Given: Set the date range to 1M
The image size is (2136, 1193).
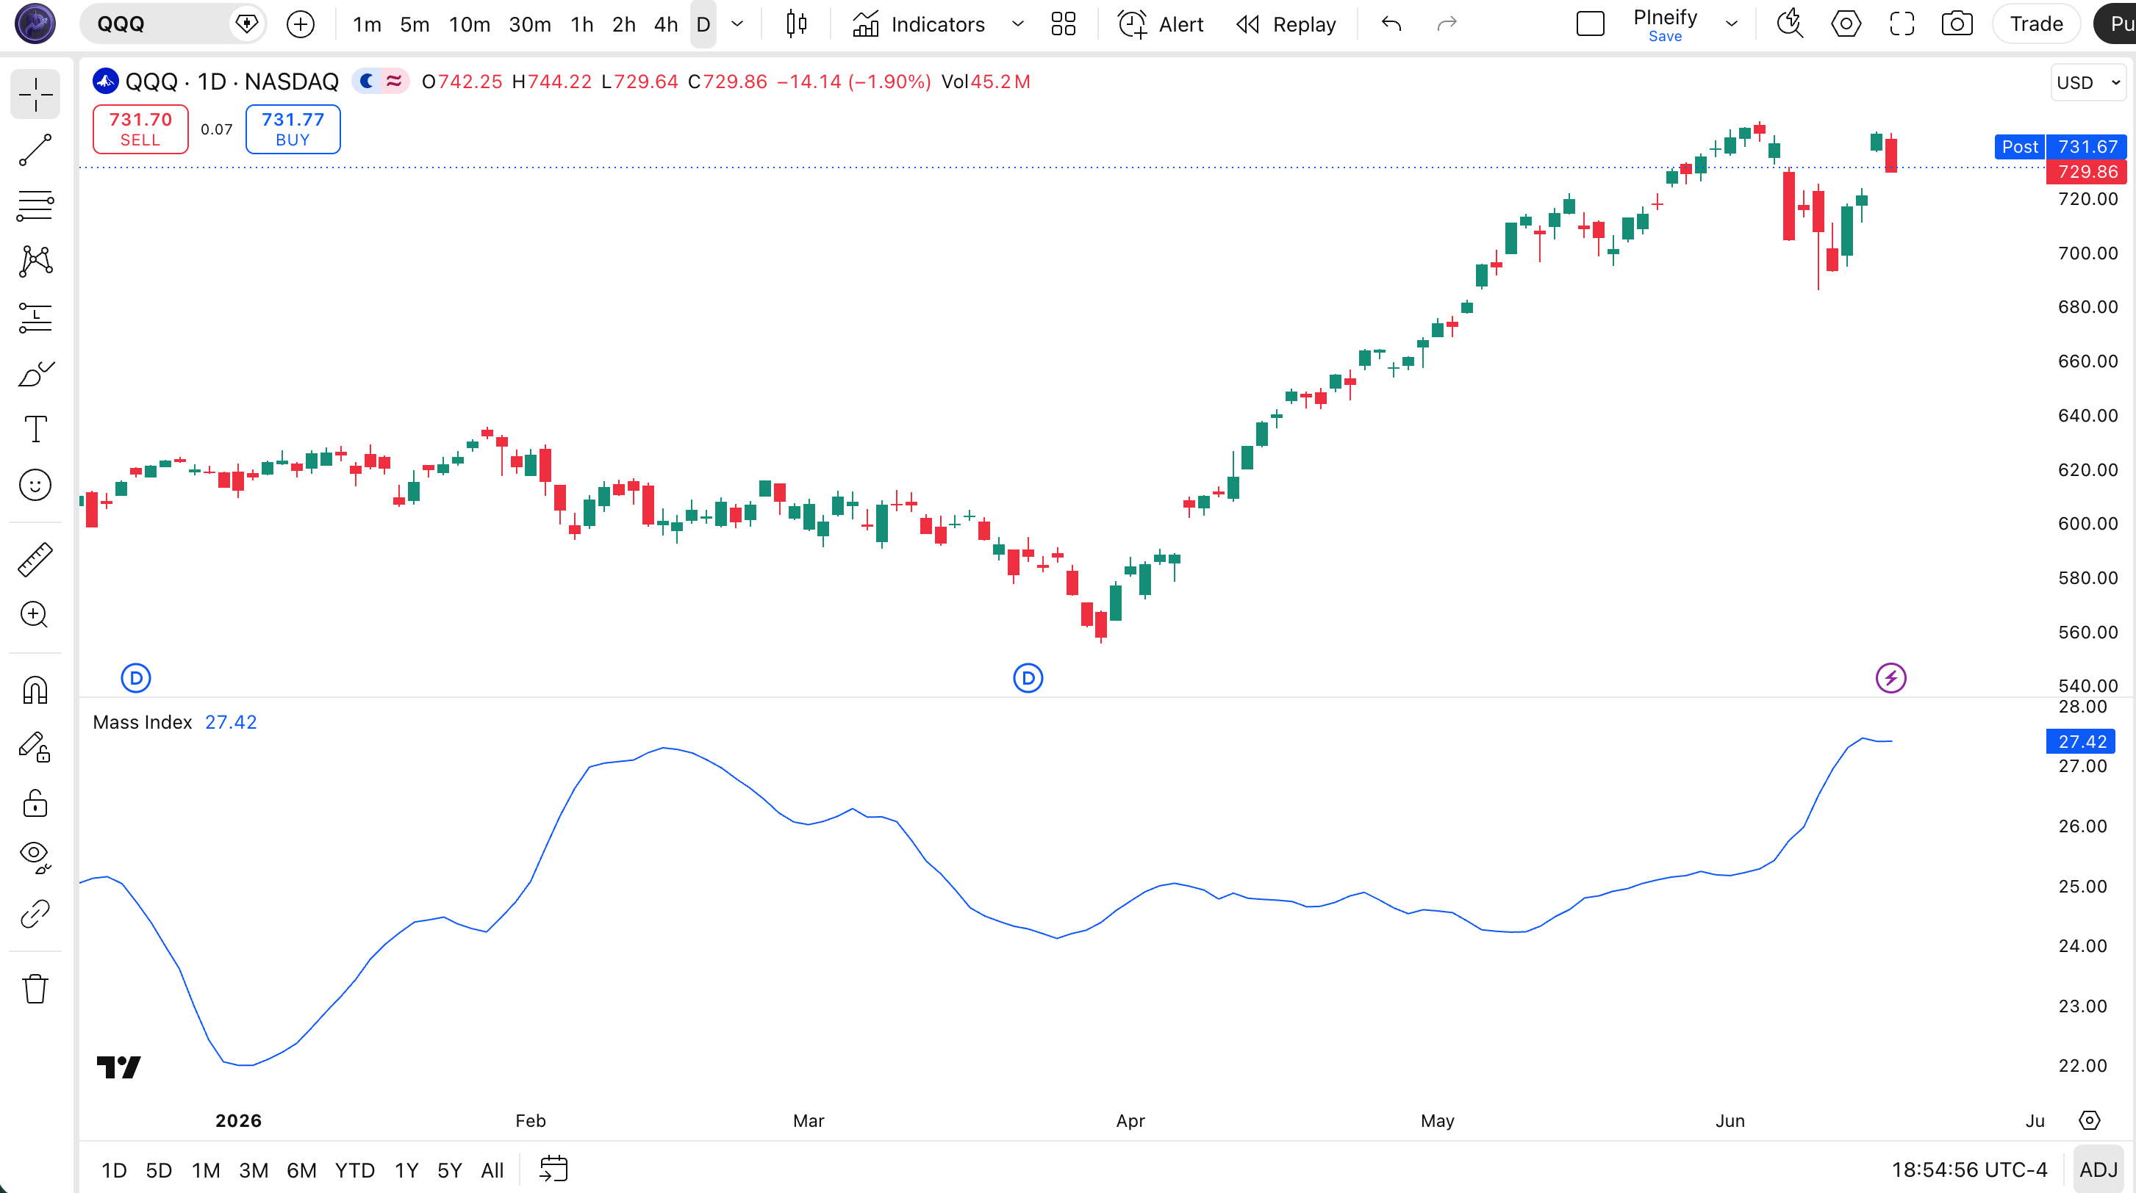Looking at the screenshot, I should click(x=206, y=1171).
